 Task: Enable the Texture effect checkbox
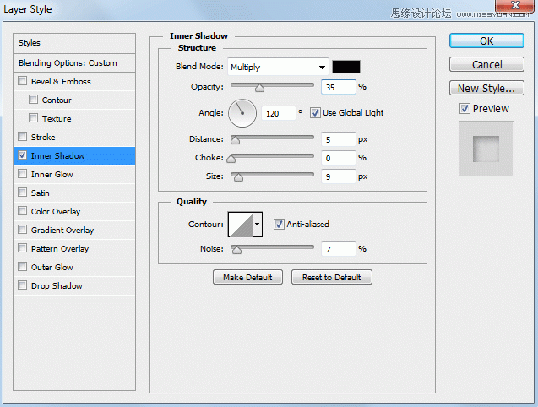coord(33,118)
